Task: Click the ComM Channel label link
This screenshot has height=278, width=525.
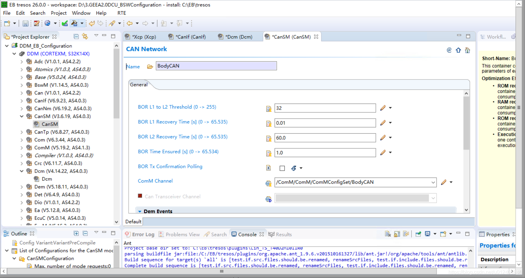Action: [155, 181]
